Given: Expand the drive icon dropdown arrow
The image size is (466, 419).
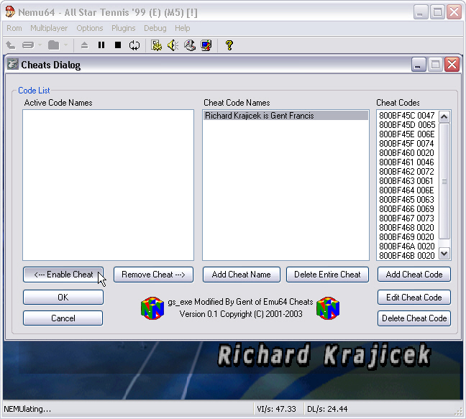Looking at the screenshot, I should click(x=40, y=45).
